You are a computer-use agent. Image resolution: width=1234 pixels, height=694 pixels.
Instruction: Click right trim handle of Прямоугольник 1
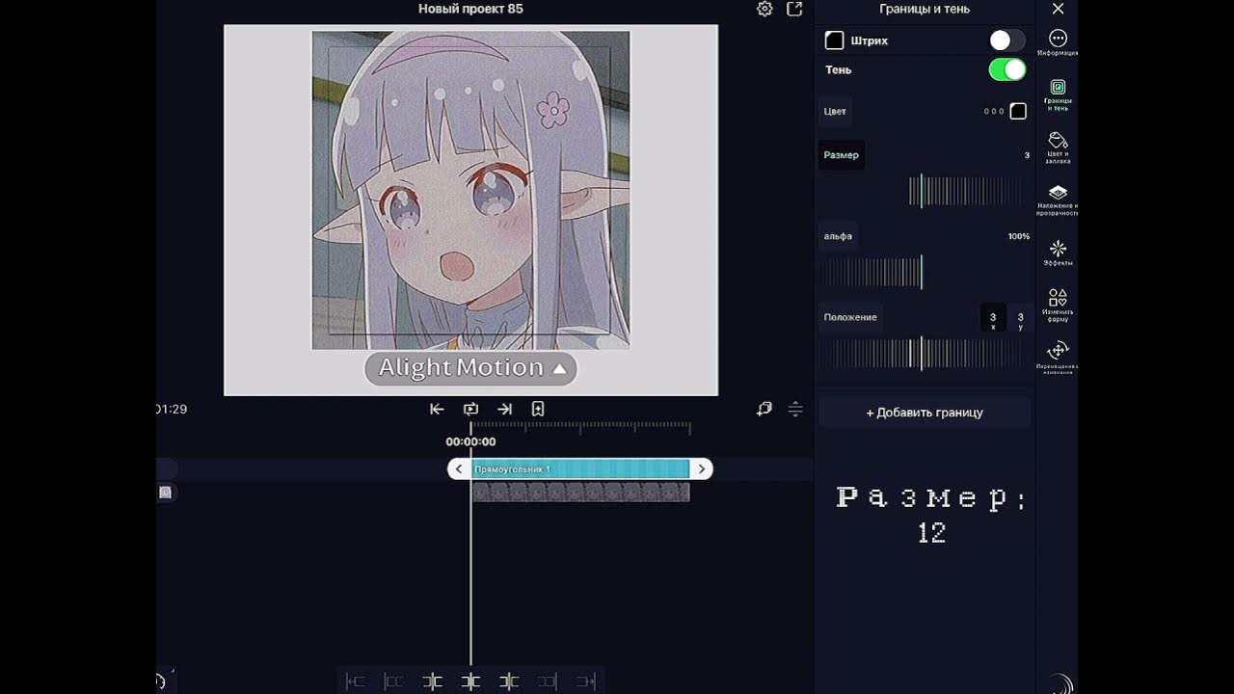pyautogui.click(x=701, y=469)
